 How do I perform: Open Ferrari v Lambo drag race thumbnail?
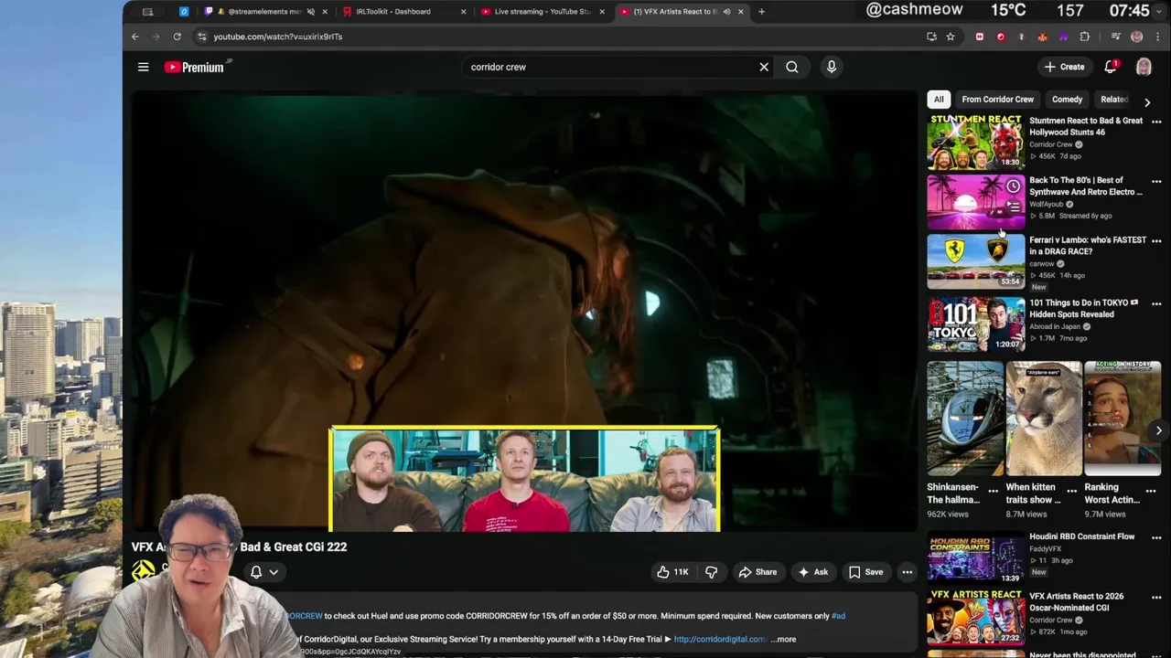(x=976, y=261)
